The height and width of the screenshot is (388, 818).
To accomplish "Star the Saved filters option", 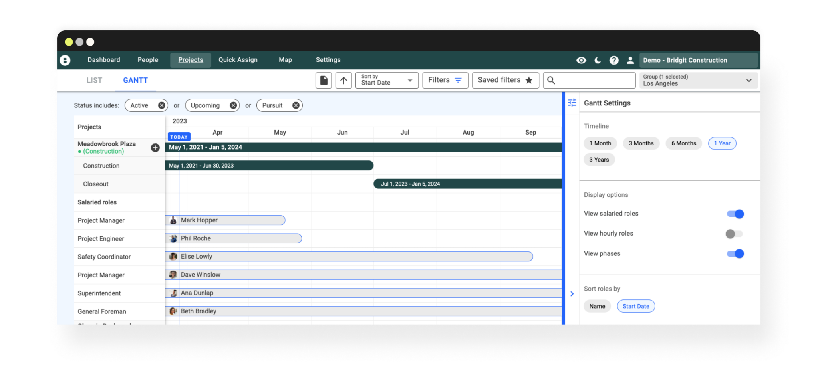I will coord(529,80).
